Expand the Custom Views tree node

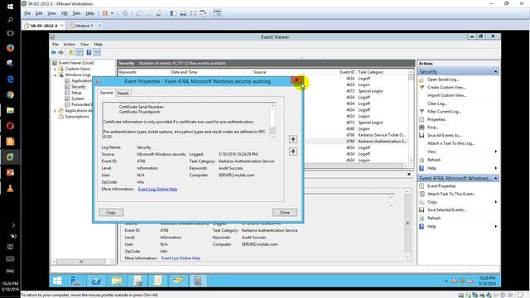point(55,69)
